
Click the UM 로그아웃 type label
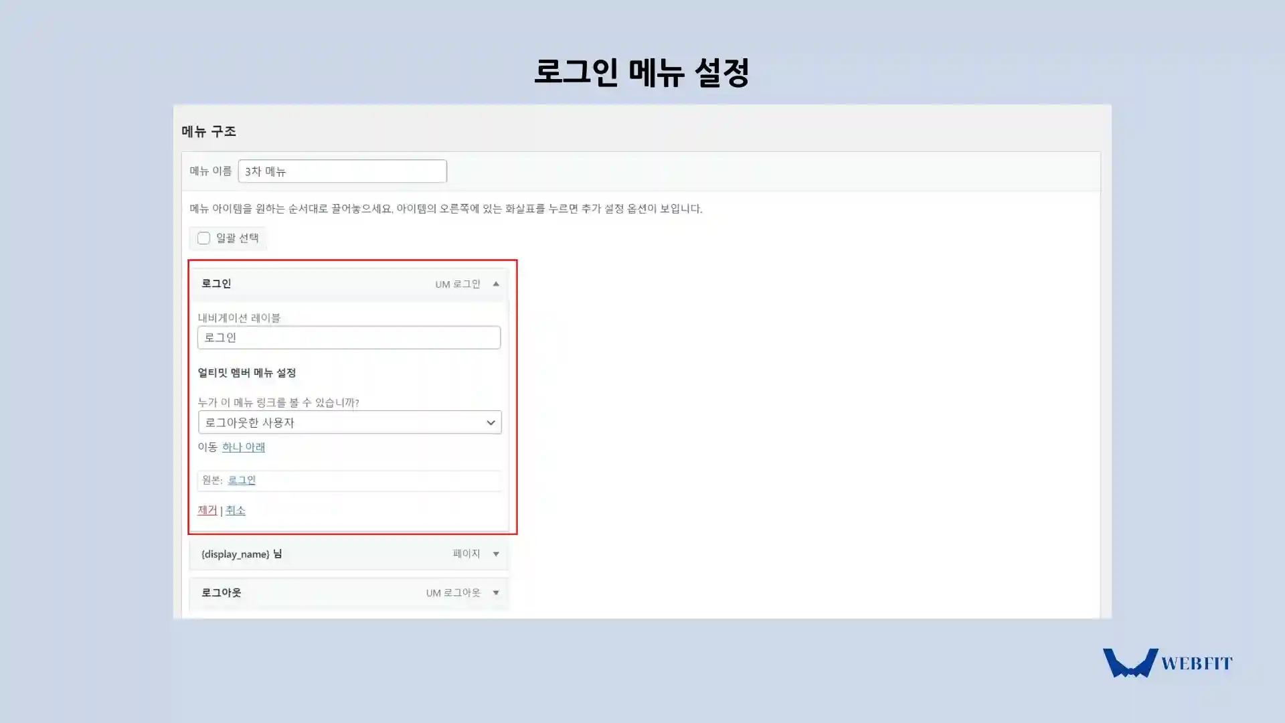click(x=453, y=593)
